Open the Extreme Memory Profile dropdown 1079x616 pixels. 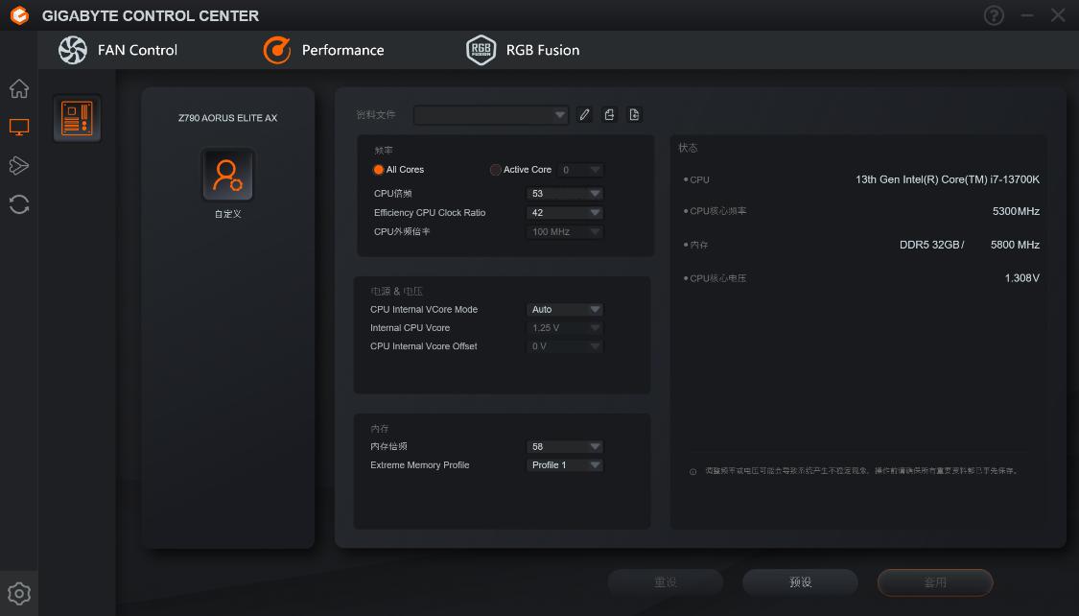coord(565,464)
